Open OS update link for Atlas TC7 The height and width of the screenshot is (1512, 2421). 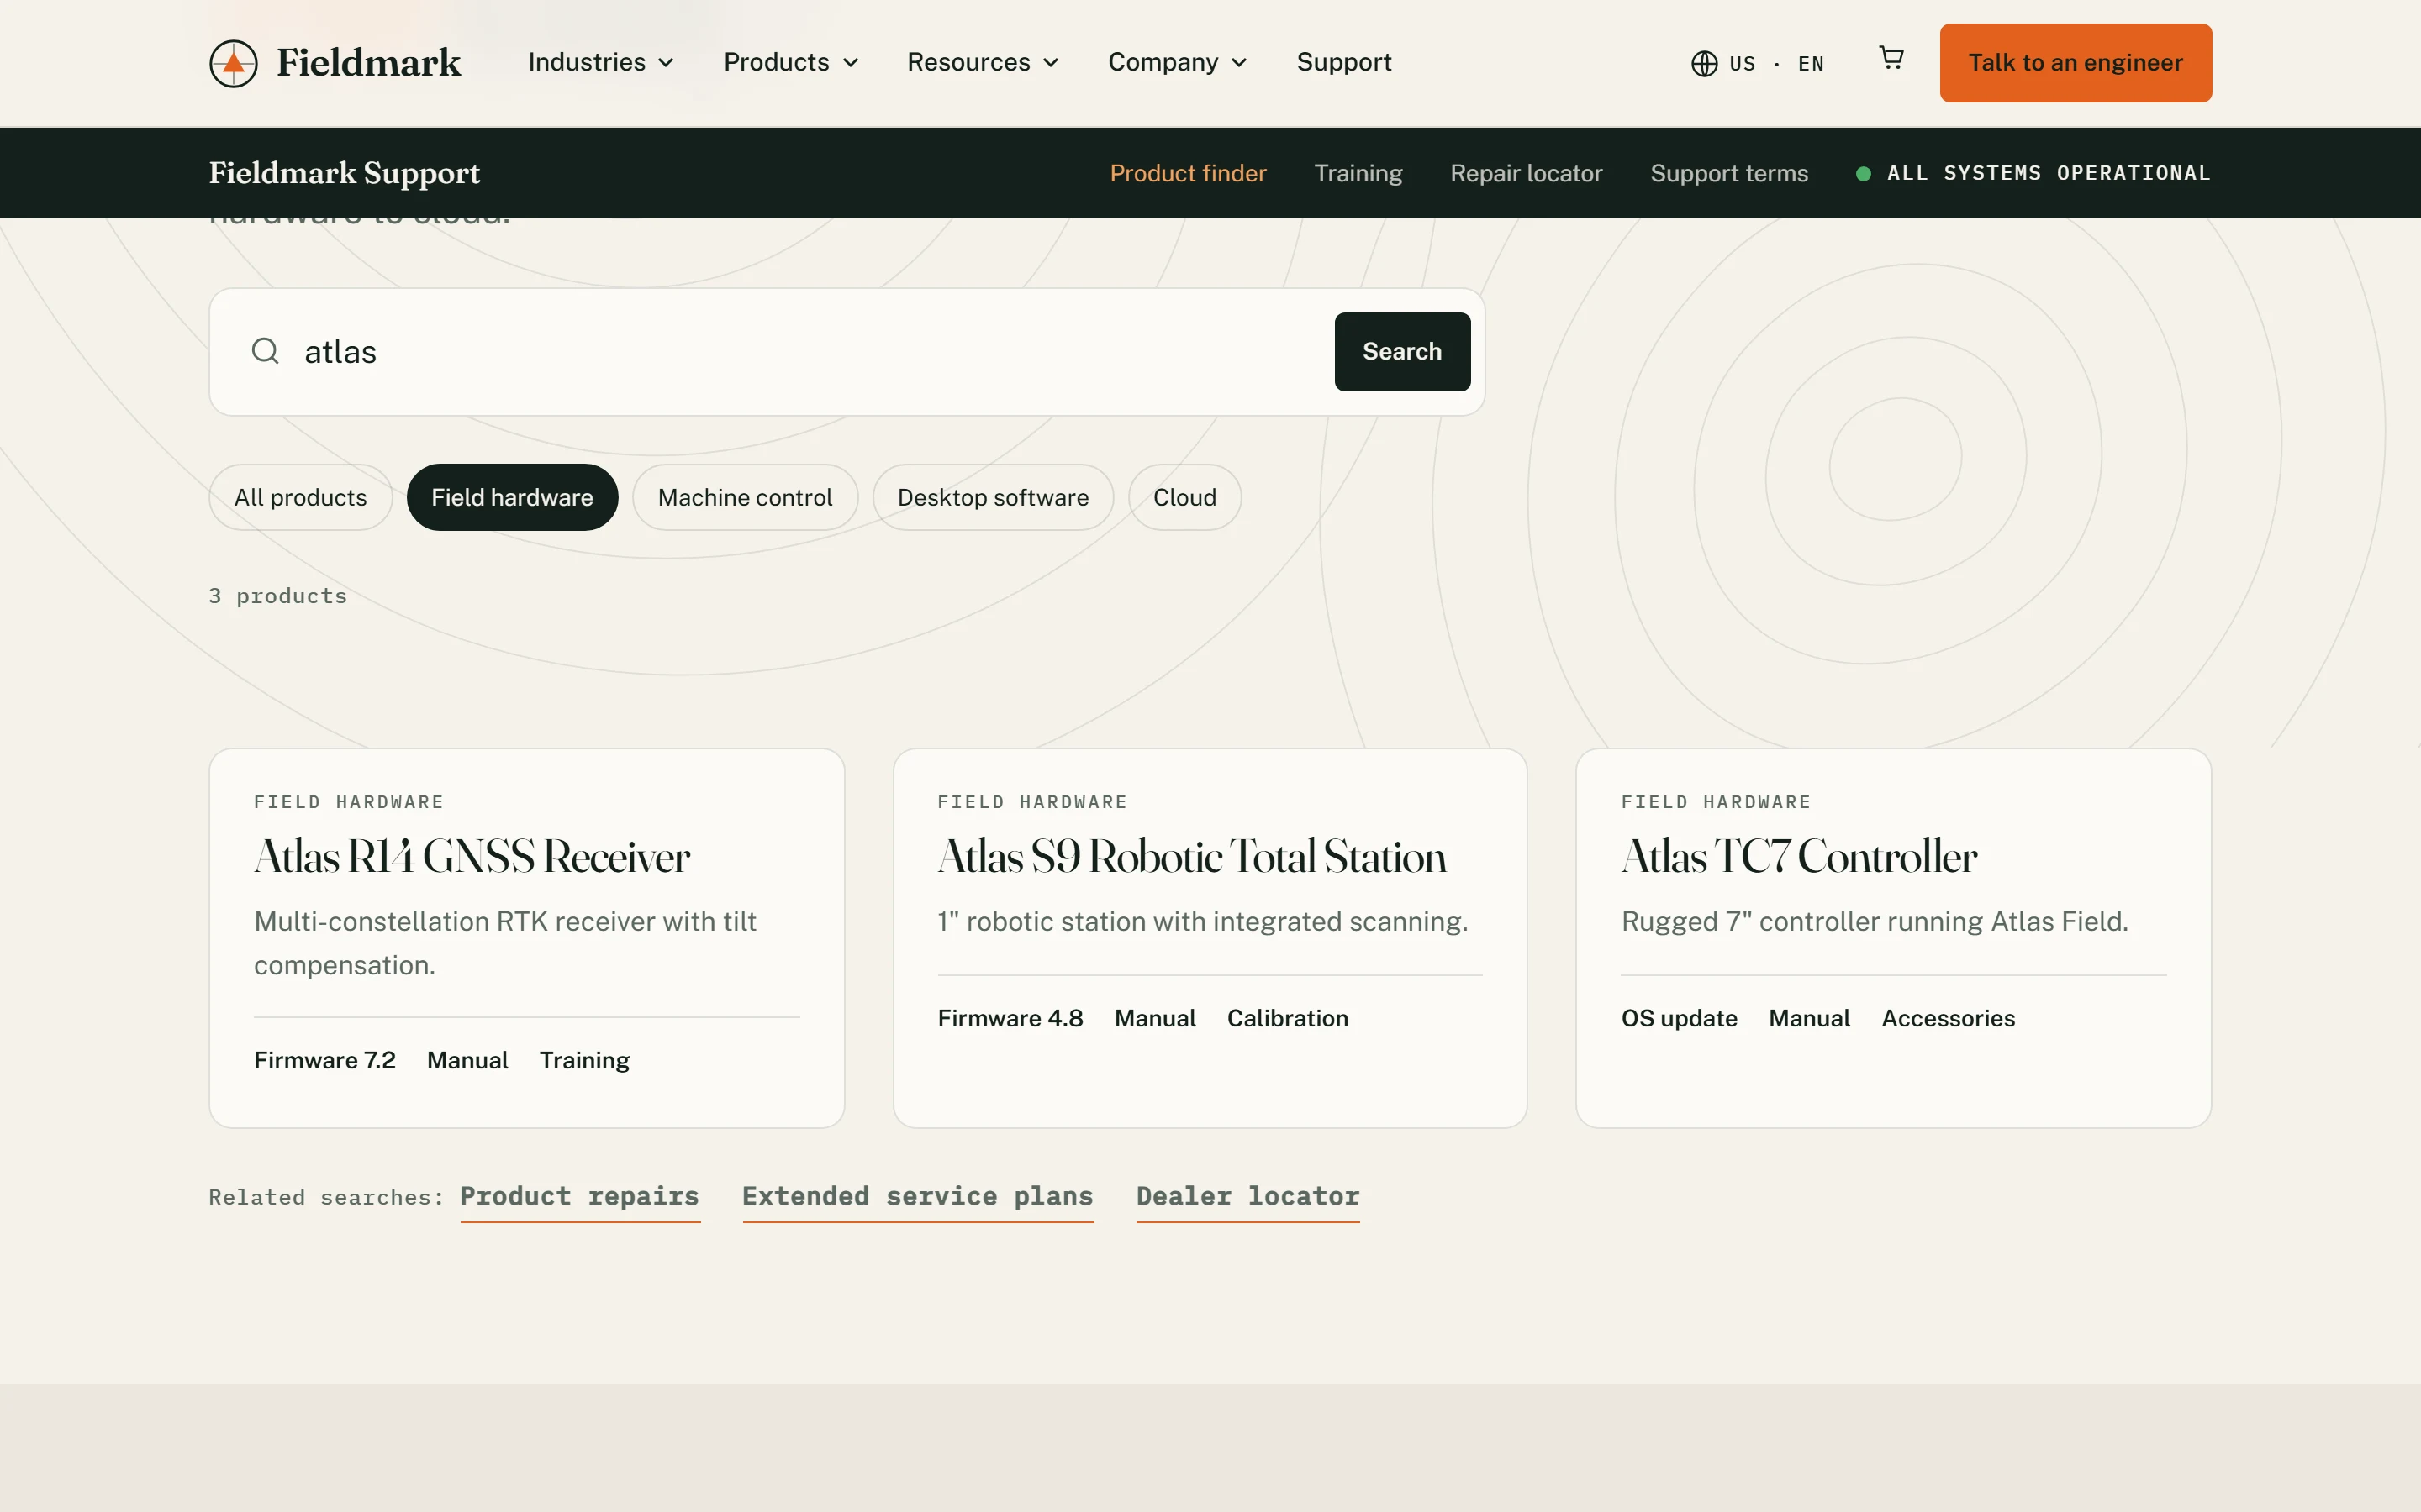coord(1679,1018)
